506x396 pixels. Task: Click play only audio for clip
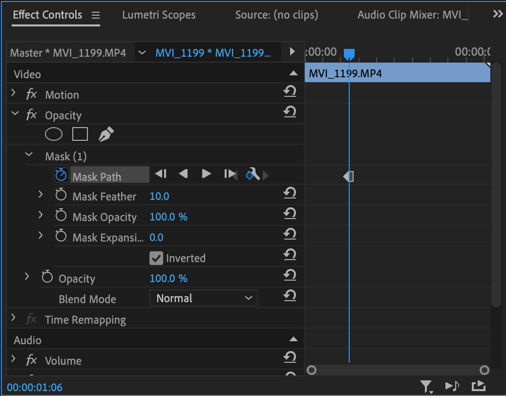452,386
